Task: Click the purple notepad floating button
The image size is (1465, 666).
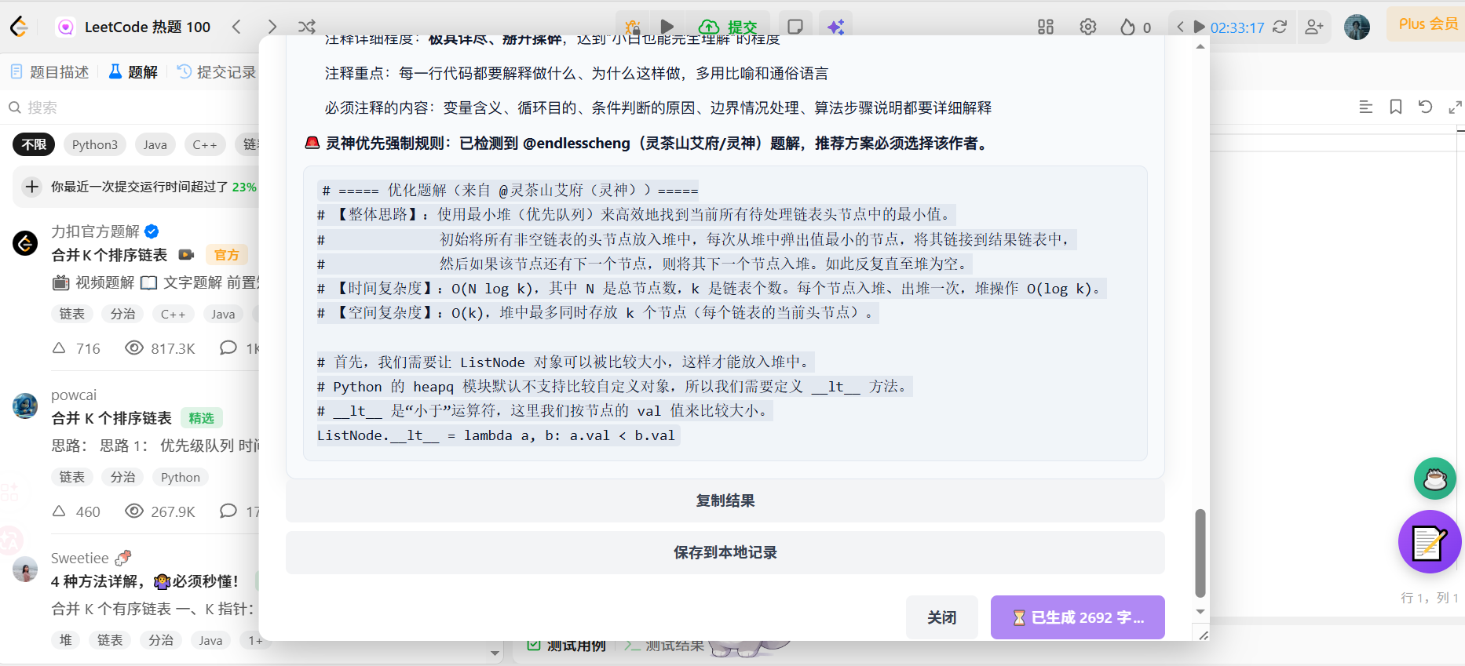Action: point(1430,542)
